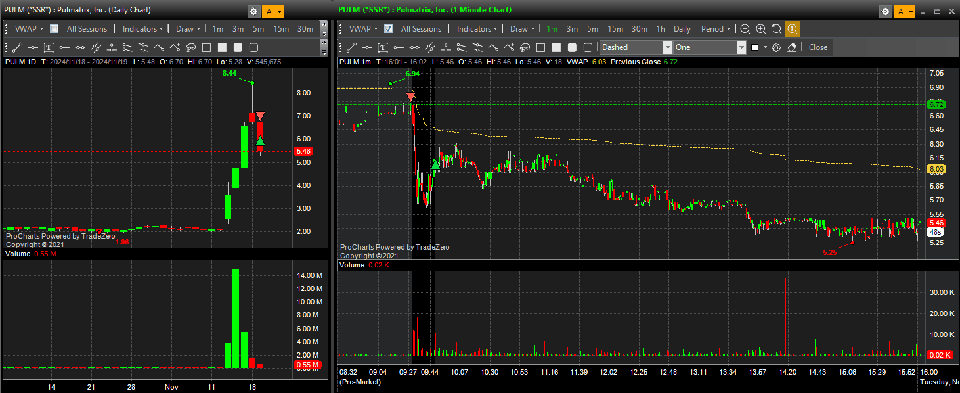The width and height of the screenshot is (960, 393).
Task: Enable All Sessions checkbox in Daily Chart
Action: pos(55,29)
